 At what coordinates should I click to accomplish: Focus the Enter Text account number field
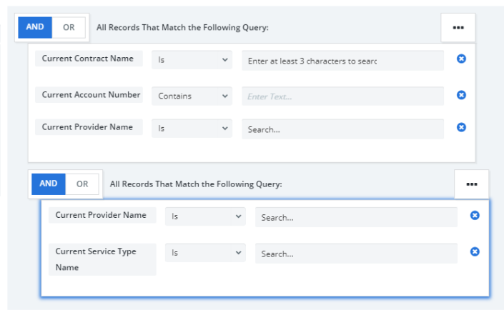pyautogui.click(x=342, y=96)
